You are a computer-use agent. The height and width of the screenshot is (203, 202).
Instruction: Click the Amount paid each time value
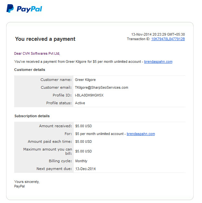pos(83,141)
